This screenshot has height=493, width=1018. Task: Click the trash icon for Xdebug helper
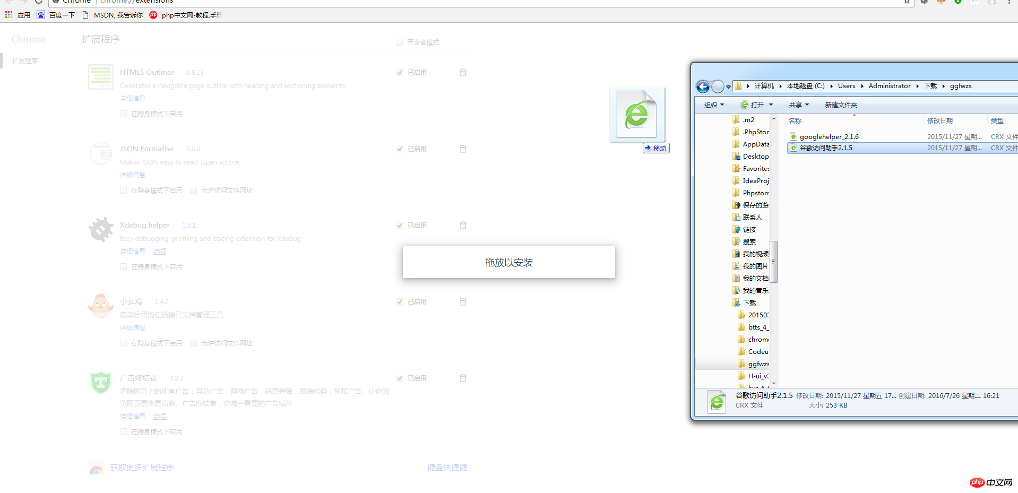(x=463, y=225)
